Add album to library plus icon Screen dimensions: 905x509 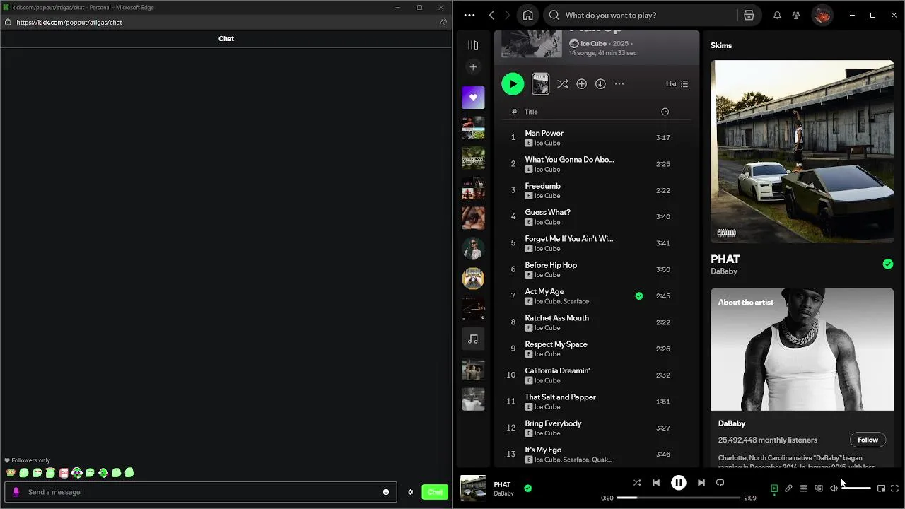click(x=581, y=84)
